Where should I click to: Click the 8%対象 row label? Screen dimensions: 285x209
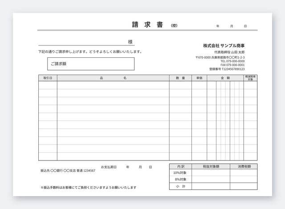[180, 179]
